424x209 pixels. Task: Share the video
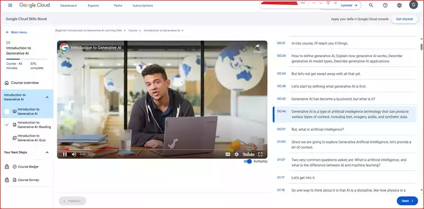(257, 48)
